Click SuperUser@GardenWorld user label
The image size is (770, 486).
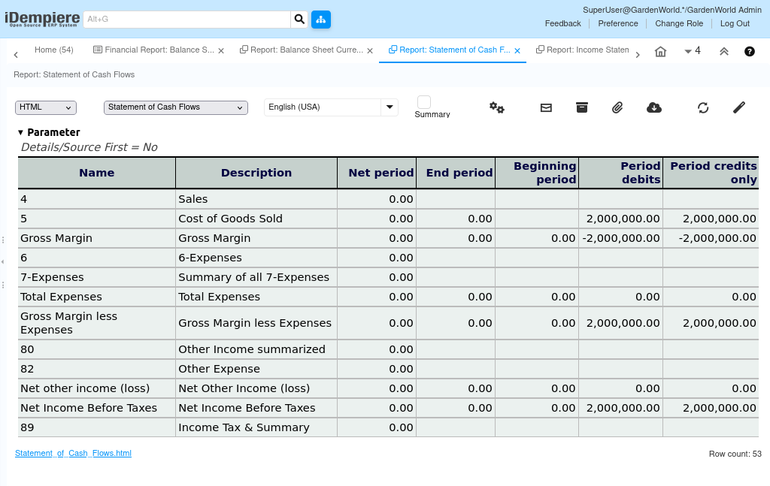click(672, 10)
